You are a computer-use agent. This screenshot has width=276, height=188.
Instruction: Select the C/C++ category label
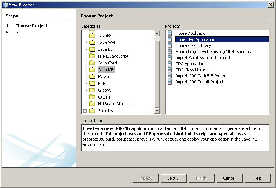(104, 97)
